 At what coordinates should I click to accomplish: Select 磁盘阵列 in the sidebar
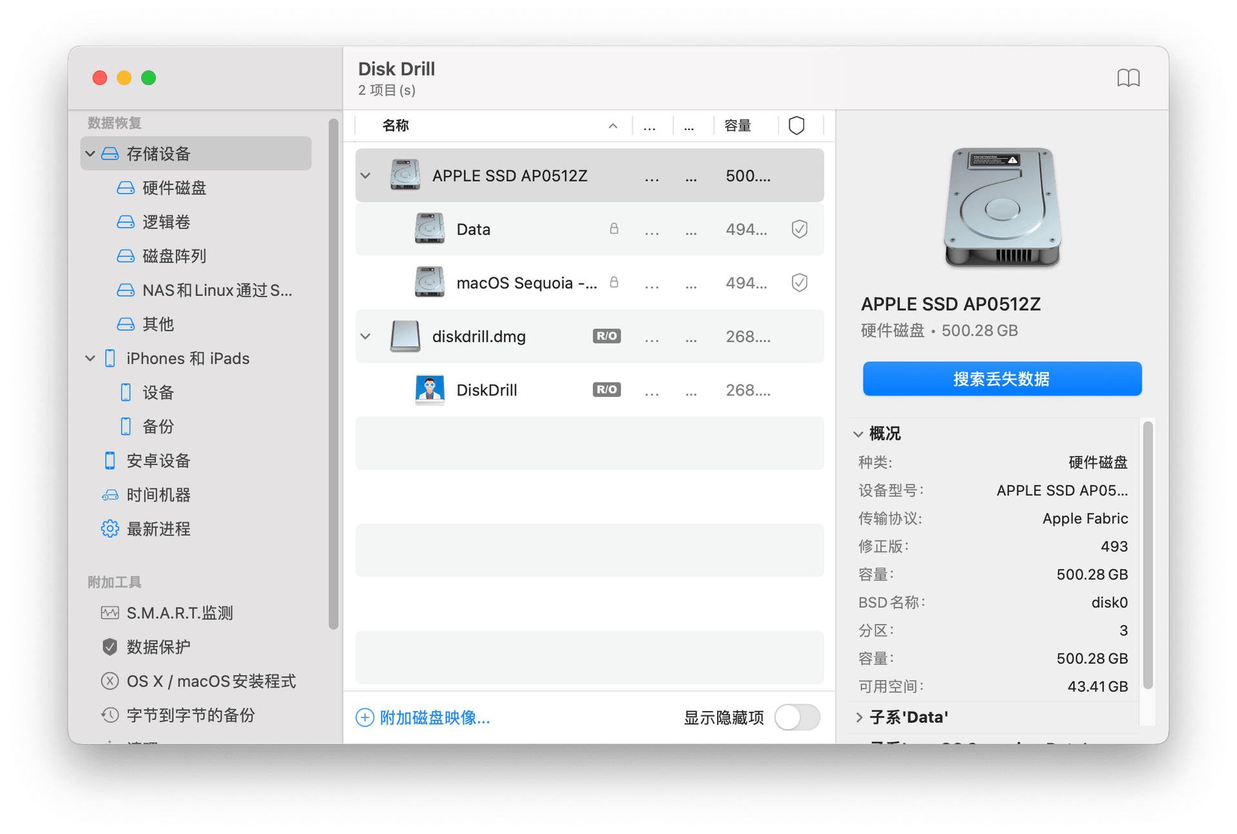174,257
